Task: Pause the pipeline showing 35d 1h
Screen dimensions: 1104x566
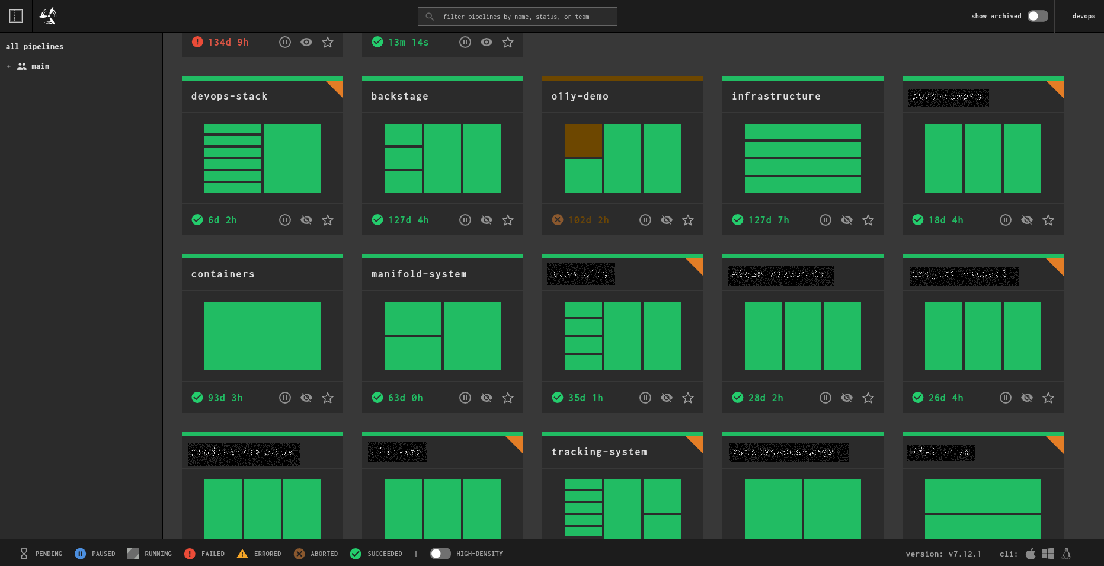Action: click(645, 398)
